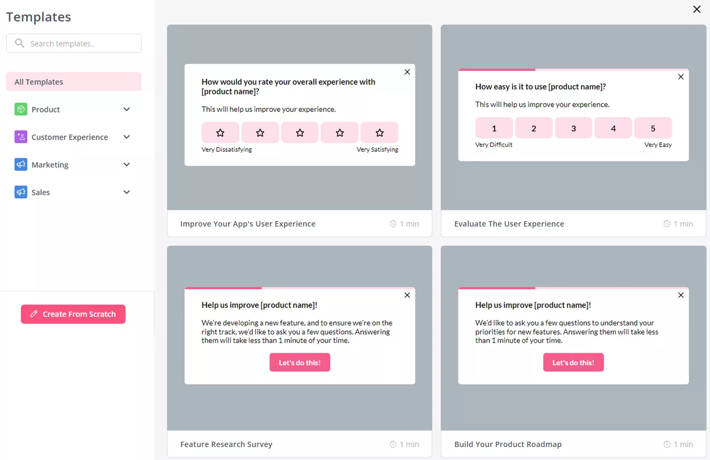
Task: Collapse the Sales category chevron
Action: click(x=127, y=192)
